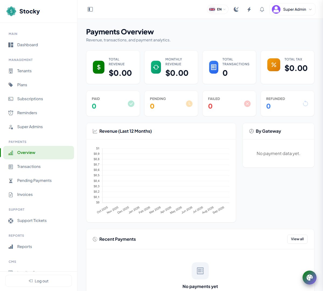Viewport: 323px width, 291px height.
Task: Click the Super Admin avatar icon
Action: (x=276, y=9)
